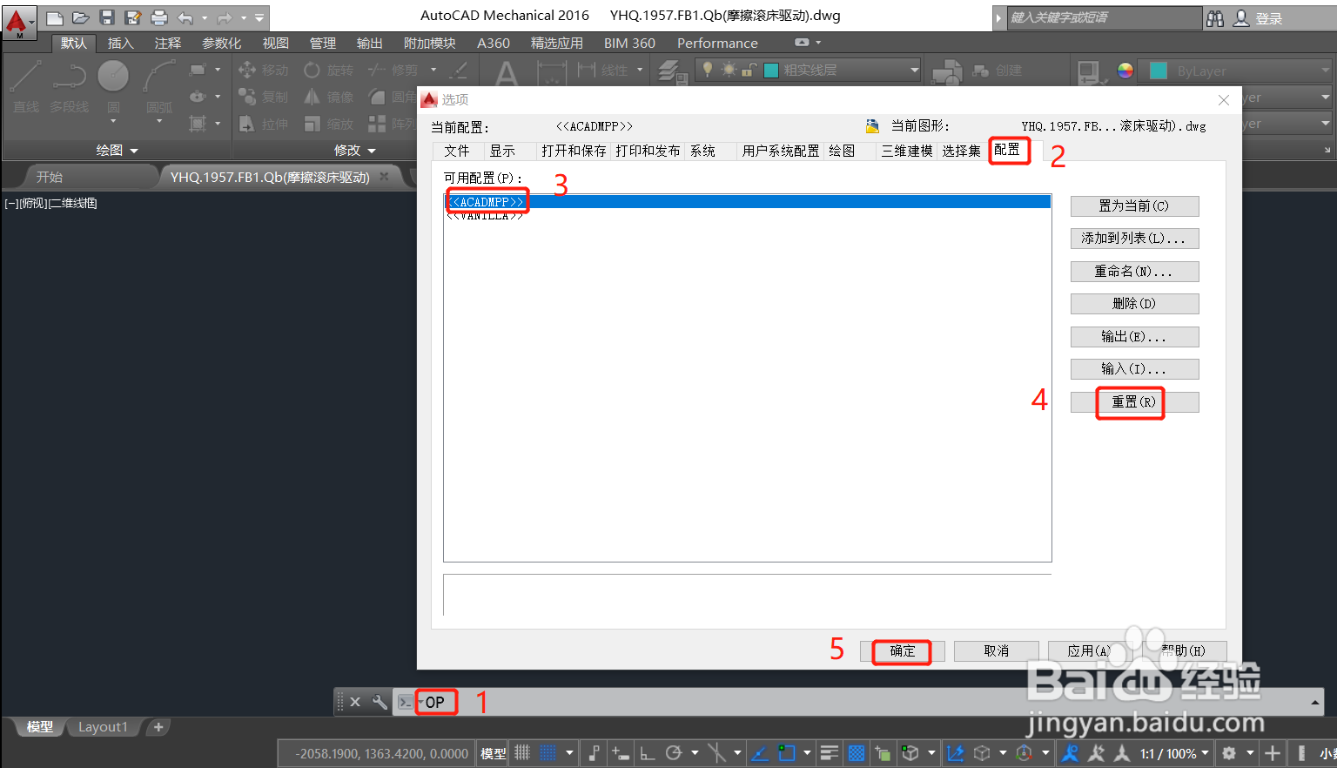Image resolution: width=1337 pixels, height=768 pixels.
Task: Click the Undo arrow icon
Action: tap(185, 17)
